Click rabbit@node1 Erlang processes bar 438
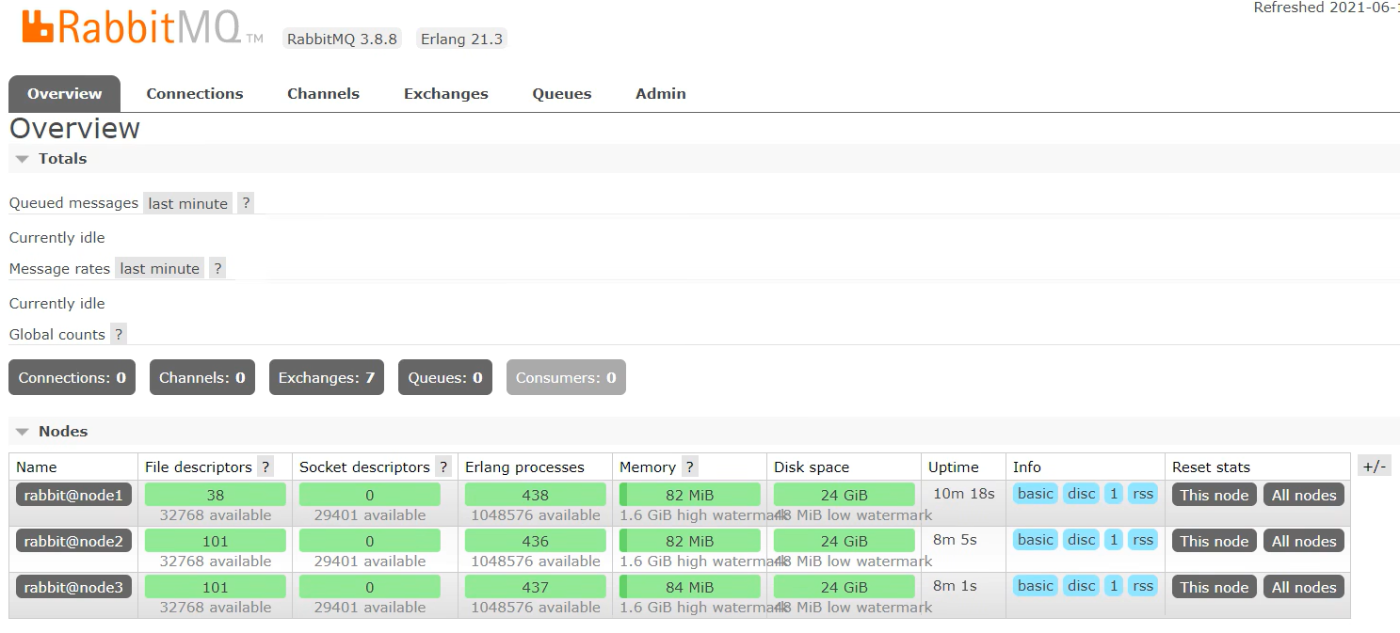 pyautogui.click(x=536, y=495)
